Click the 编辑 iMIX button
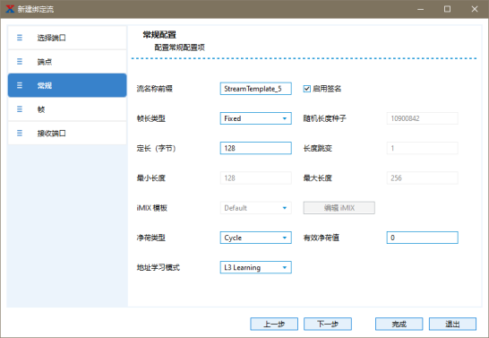This screenshot has height=338, width=489. [339, 208]
